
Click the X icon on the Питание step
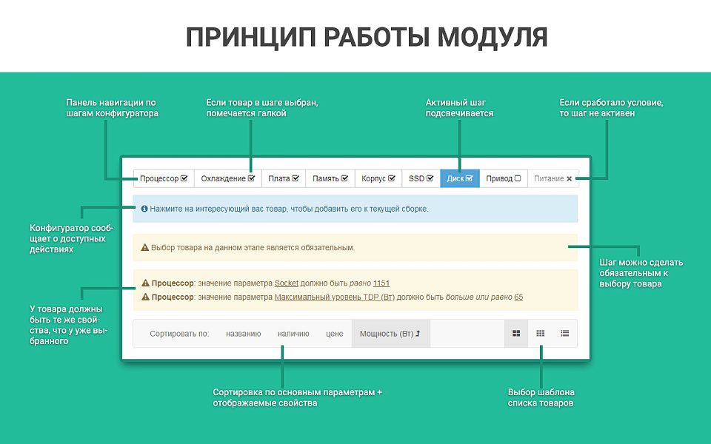568,178
